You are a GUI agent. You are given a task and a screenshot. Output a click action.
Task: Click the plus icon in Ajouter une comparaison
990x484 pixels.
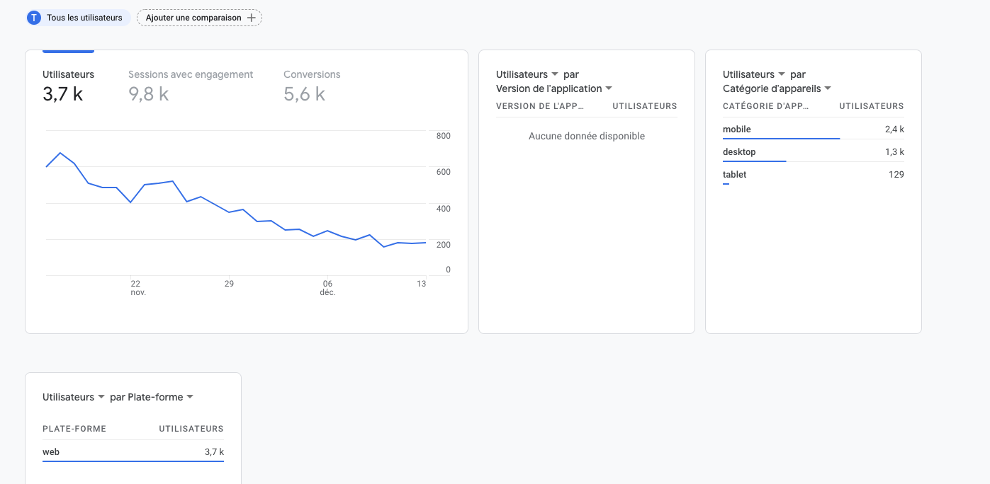click(251, 18)
